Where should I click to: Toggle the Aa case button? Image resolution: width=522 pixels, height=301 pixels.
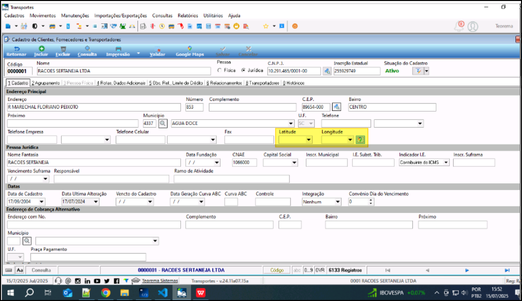click(20, 270)
